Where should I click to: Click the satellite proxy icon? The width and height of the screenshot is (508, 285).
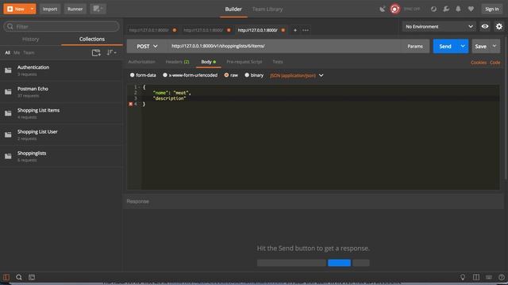coord(383,9)
